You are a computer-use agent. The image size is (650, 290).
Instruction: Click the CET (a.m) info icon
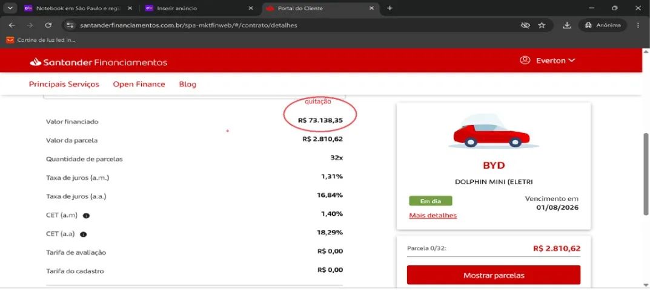coord(86,216)
